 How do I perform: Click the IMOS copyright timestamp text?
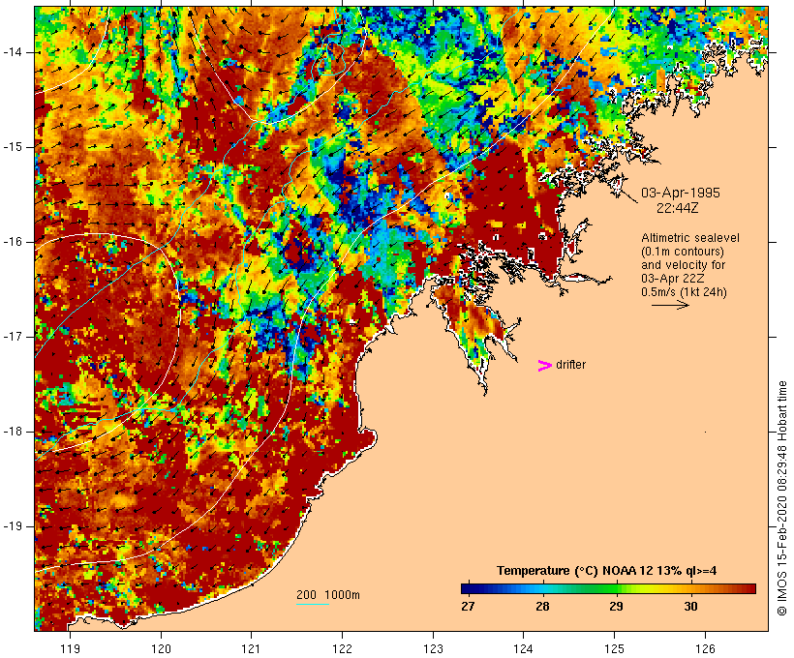(781, 498)
